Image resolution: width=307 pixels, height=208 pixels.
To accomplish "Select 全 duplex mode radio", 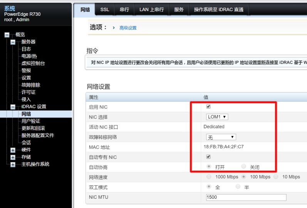I will (x=209, y=186).
